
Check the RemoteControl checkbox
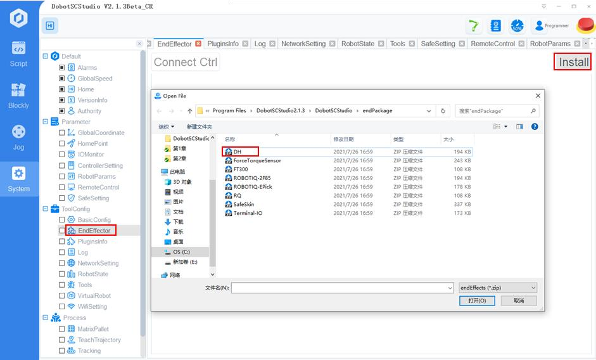61,187
